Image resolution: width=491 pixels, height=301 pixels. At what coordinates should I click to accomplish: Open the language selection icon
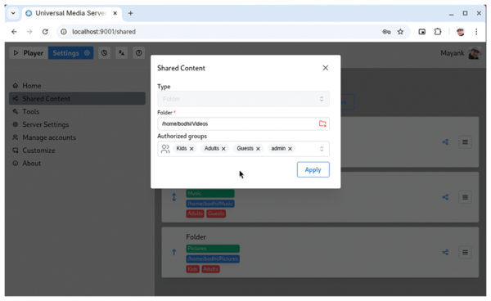[x=121, y=53]
